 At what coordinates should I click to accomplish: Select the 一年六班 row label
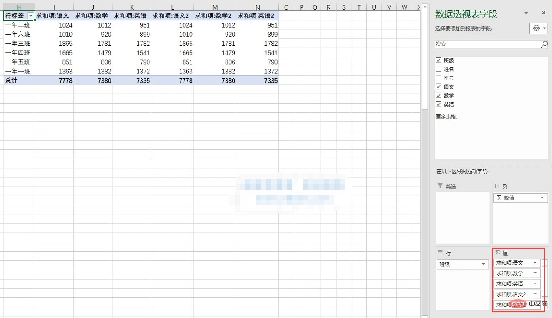tap(19, 35)
